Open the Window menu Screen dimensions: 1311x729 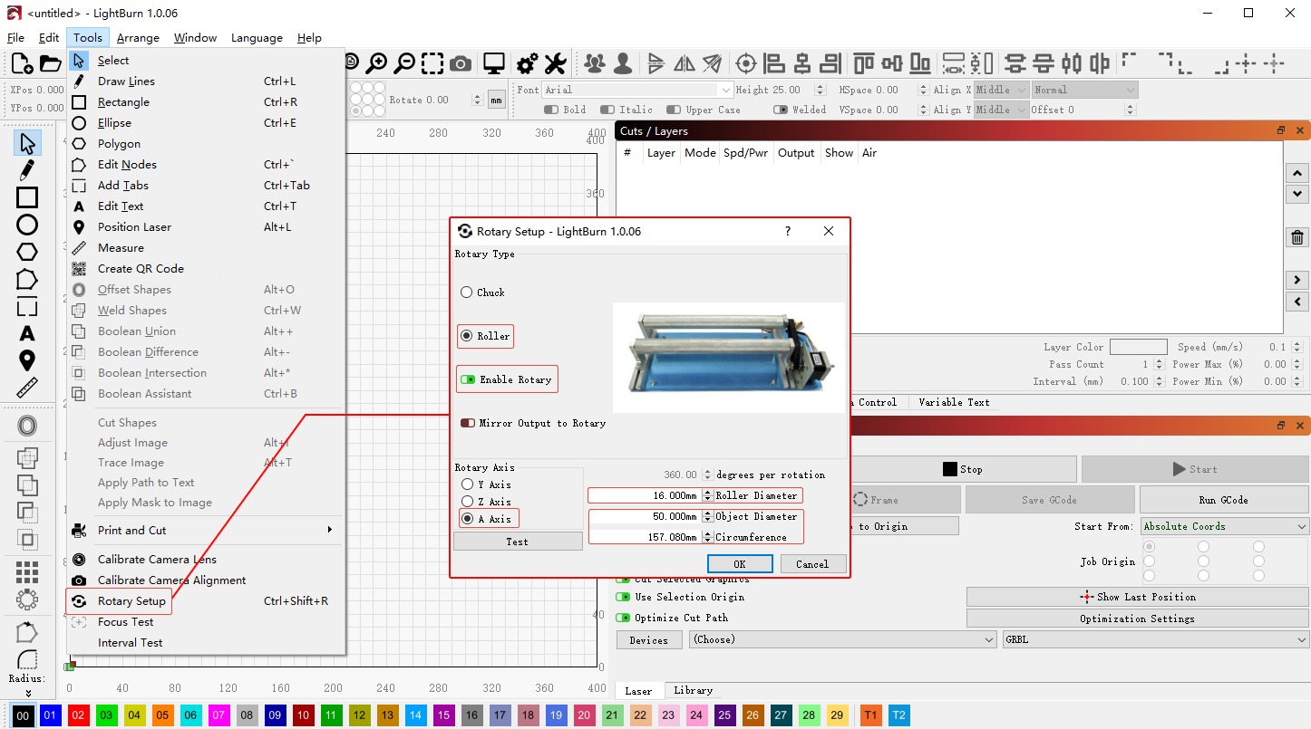(x=195, y=37)
